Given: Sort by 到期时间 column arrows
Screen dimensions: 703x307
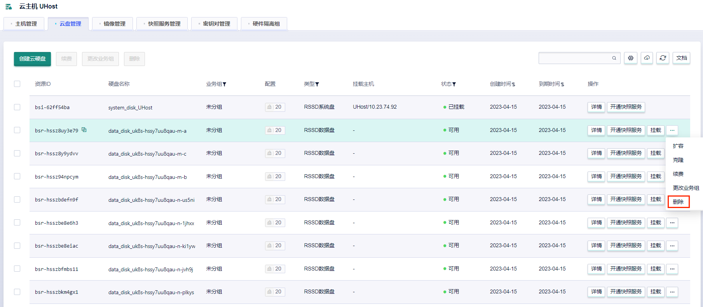Looking at the screenshot, I should [x=562, y=84].
